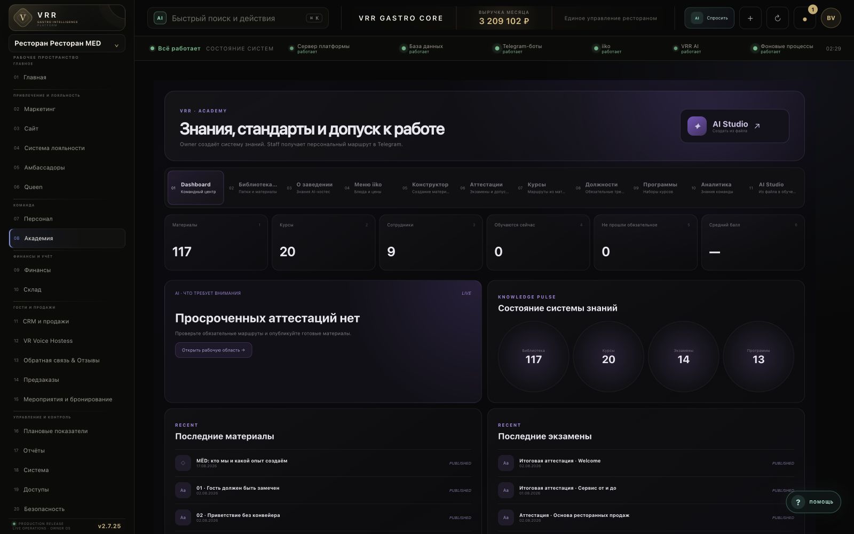Screen dimensions: 854x534
Task: Click the помощь help button
Action: click(813, 502)
